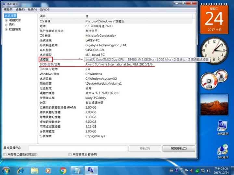Click the CPU meter gadget
The image size is (234, 175).
point(214,79)
